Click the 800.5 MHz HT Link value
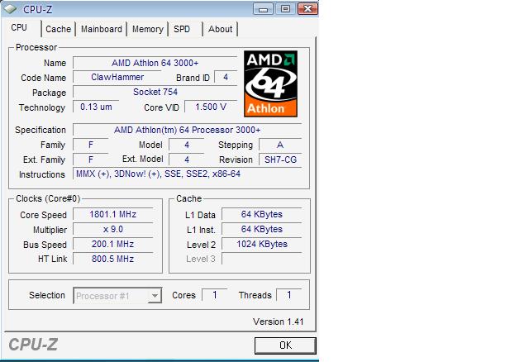Screen dimensions: 529x362 (113, 259)
